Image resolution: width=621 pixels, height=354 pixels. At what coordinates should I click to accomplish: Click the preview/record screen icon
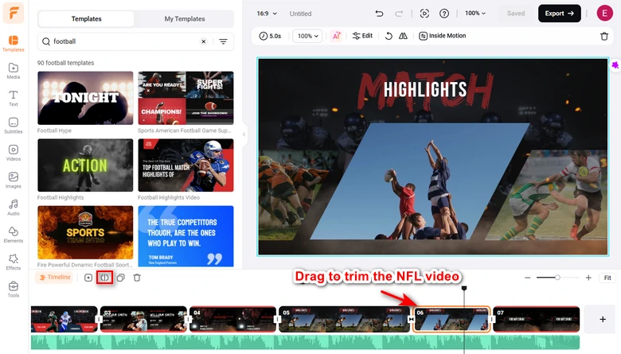click(424, 14)
